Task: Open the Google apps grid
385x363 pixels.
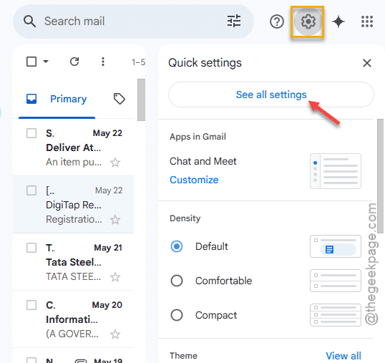Action: pos(367,21)
